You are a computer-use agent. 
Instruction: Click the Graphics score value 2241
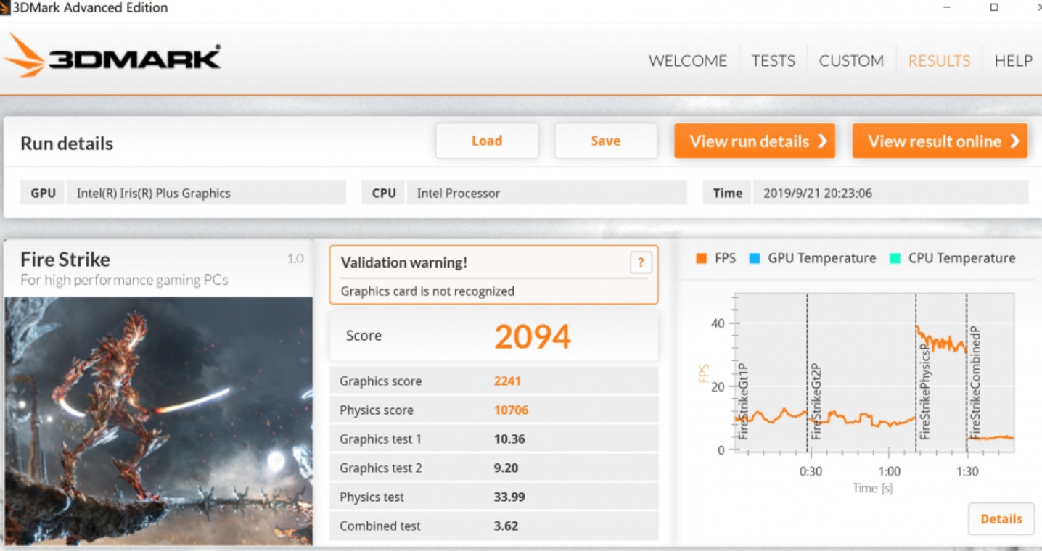point(507,381)
